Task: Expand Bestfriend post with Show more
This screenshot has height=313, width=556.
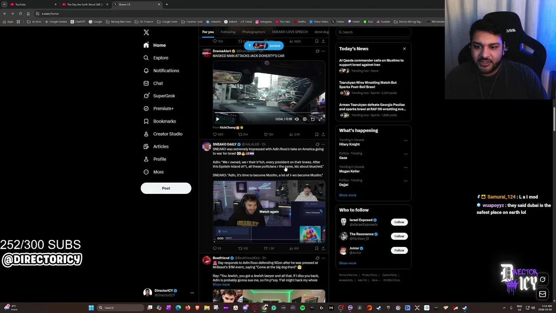Action: click(x=221, y=285)
